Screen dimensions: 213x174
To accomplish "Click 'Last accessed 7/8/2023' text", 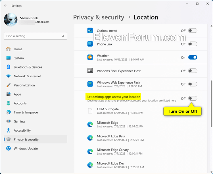I will tap(111, 86).
